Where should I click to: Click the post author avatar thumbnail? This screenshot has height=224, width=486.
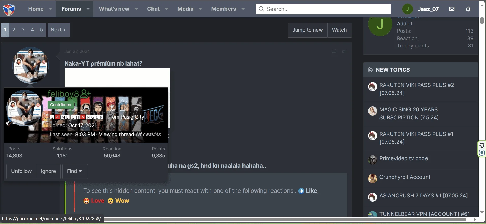[x=31, y=65]
